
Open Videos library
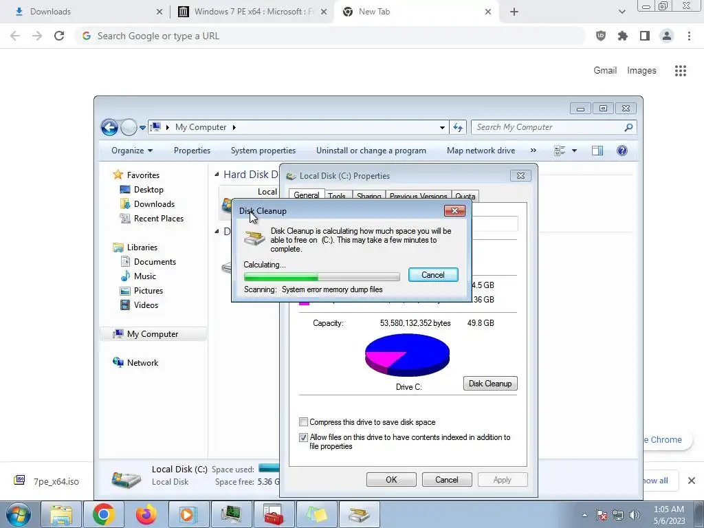click(146, 305)
